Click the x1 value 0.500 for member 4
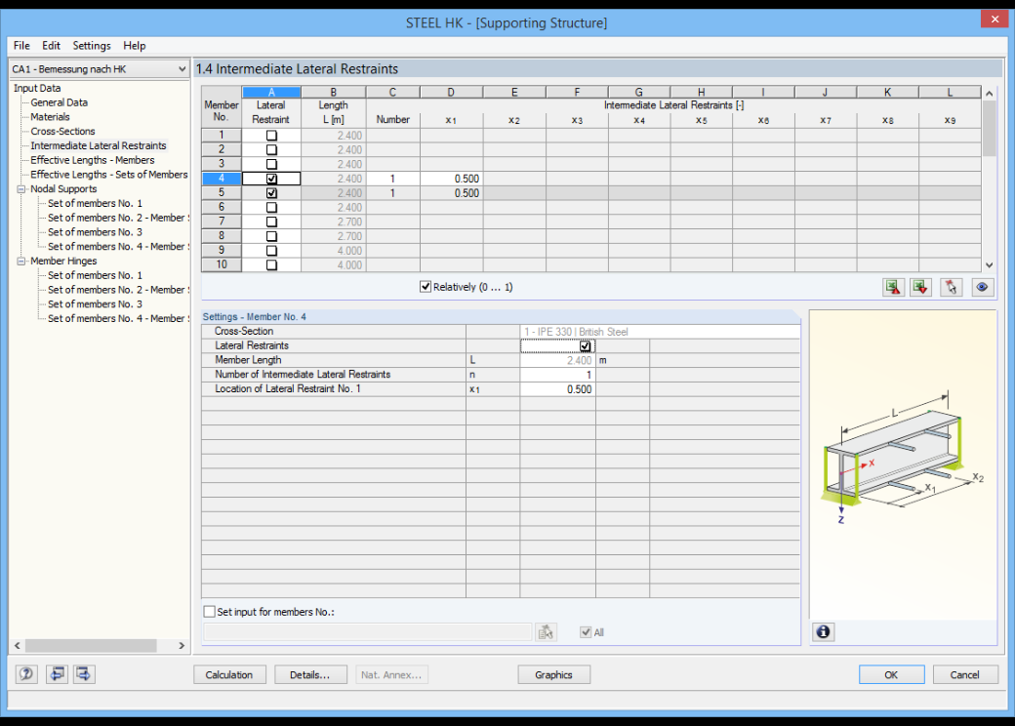1015x726 pixels. (451, 179)
